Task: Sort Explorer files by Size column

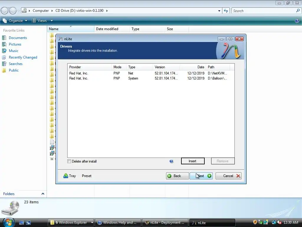Action: point(177,29)
